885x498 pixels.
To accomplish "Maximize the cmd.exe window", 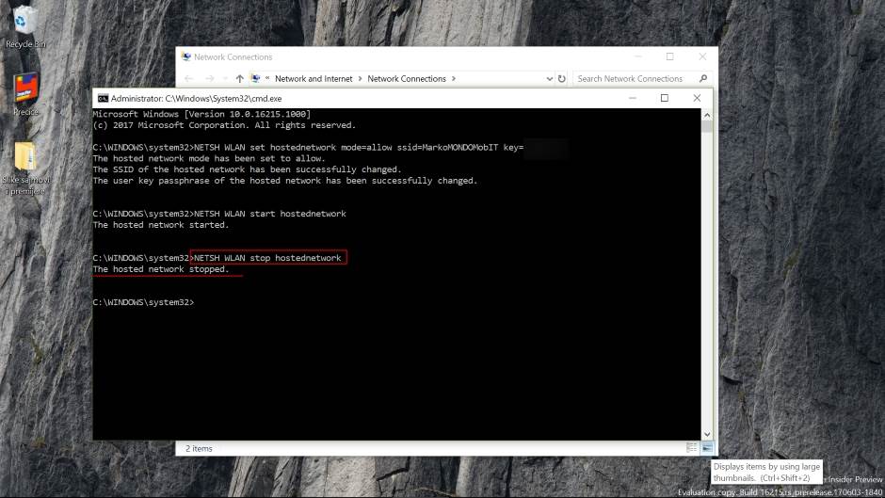I will [664, 98].
